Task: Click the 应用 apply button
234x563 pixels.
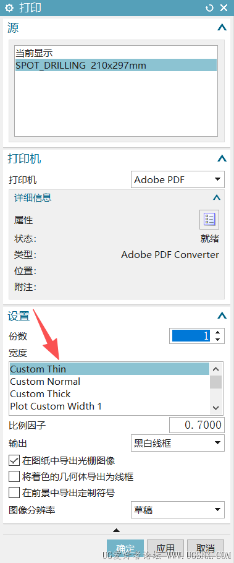Action: point(165,549)
